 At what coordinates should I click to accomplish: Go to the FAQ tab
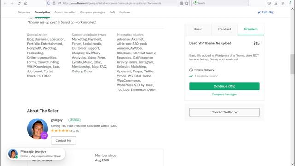pyautogui.click(x=112, y=12)
